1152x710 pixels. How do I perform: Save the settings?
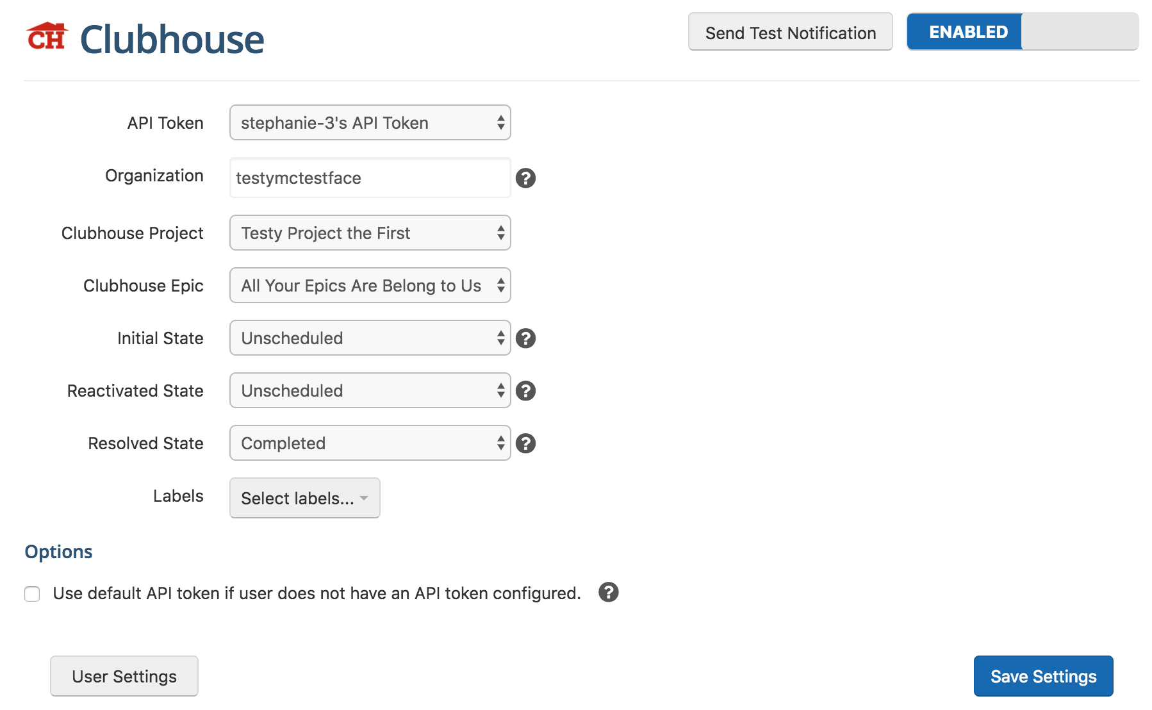coord(1044,676)
